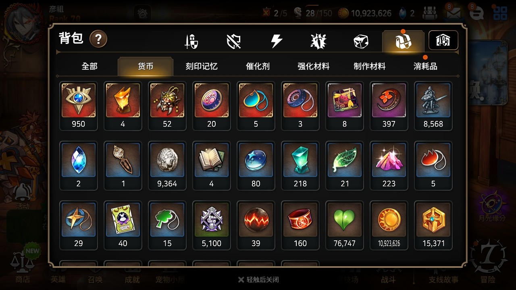Select the green heart item with 76,747

coord(345,225)
